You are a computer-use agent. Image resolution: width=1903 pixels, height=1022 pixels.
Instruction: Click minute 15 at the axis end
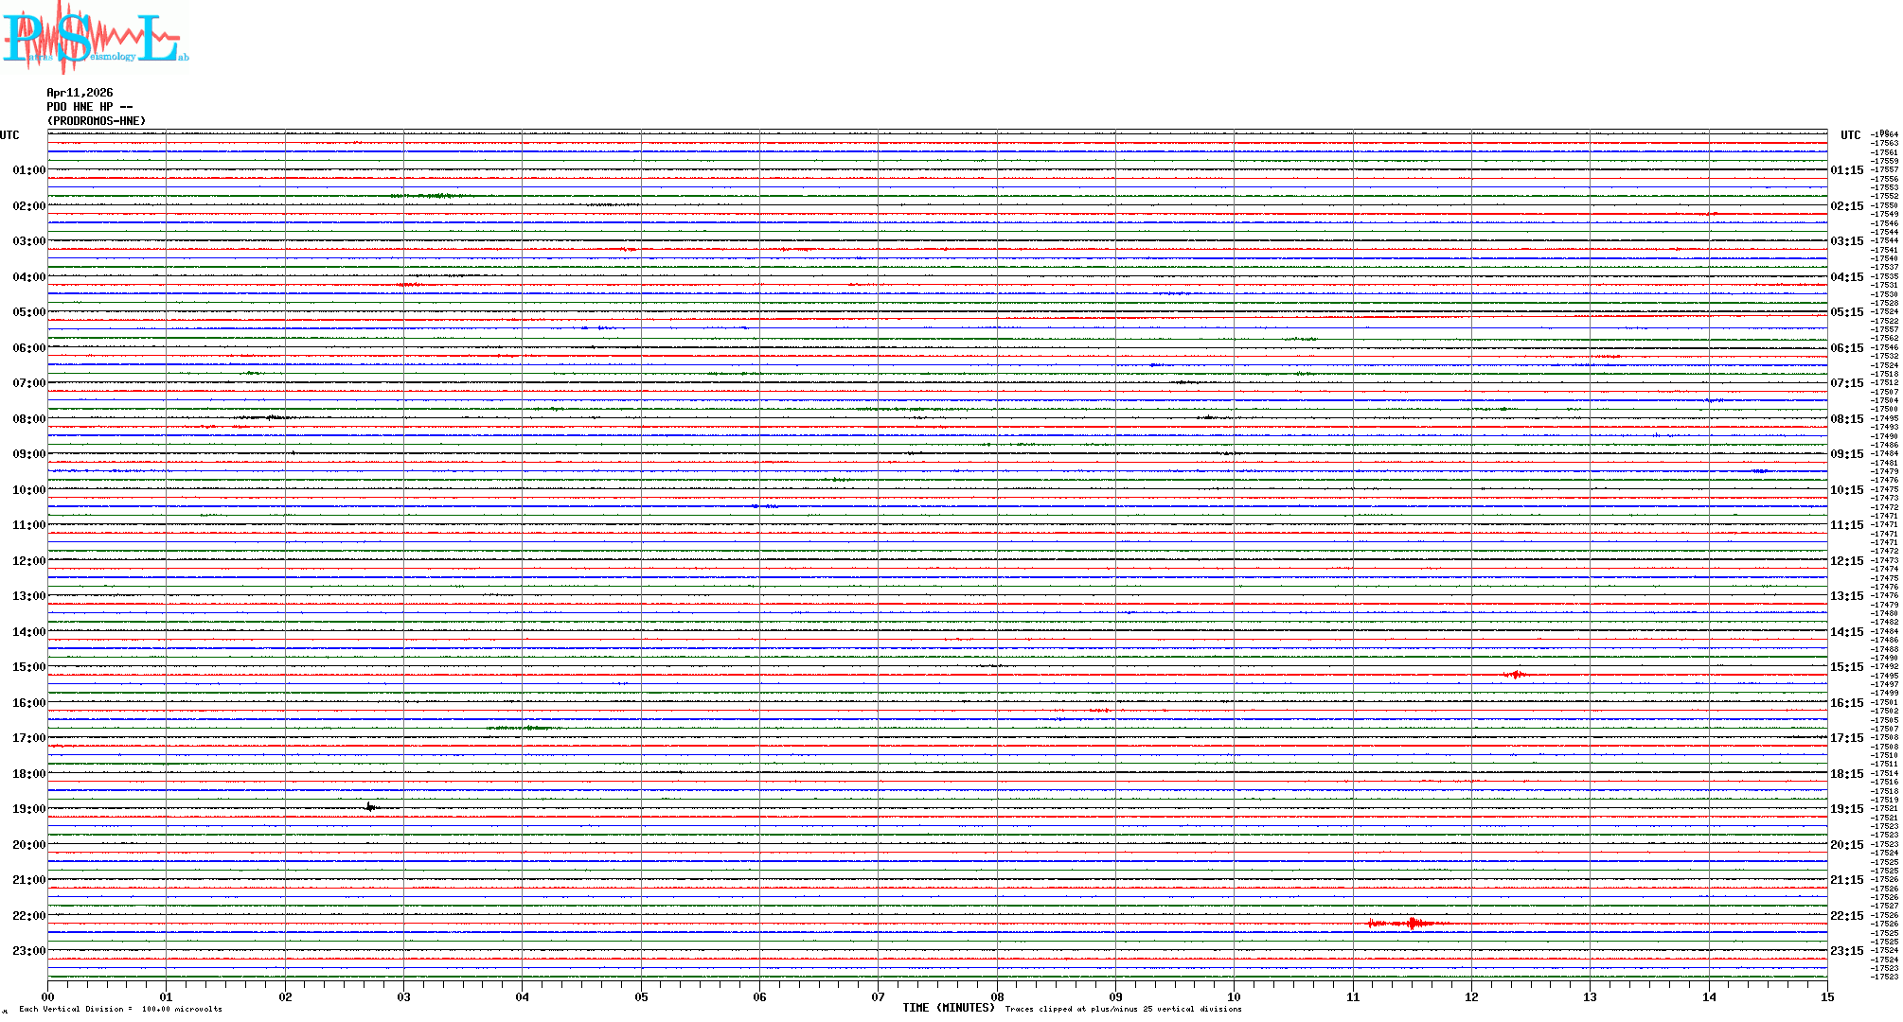tap(1826, 996)
